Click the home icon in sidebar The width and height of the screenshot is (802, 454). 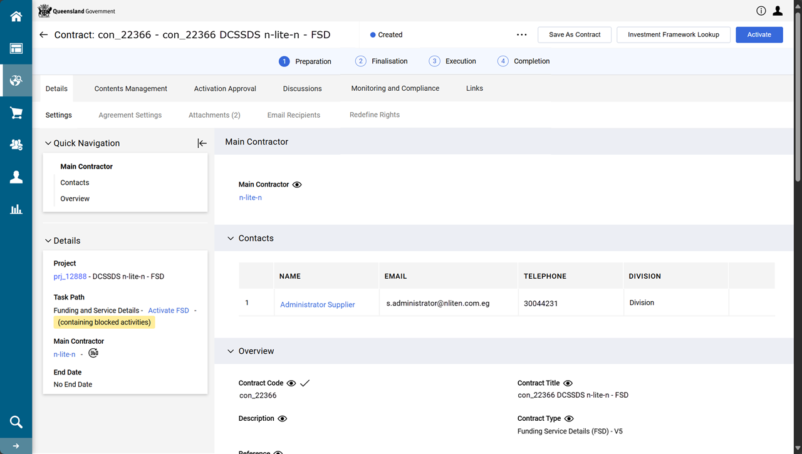tap(16, 17)
